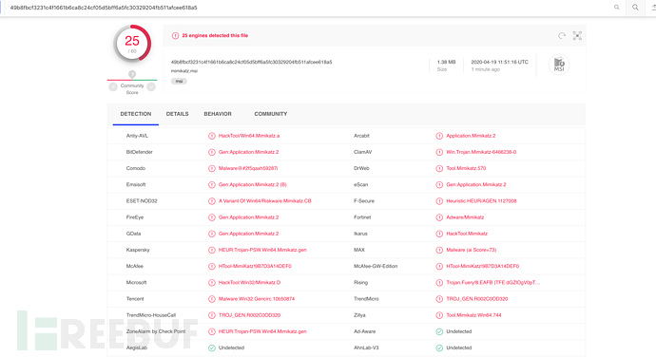Image resolution: width=656 pixels, height=357 pixels.
Task: Click the small search icon in hash bar
Action: (x=616, y=8)
